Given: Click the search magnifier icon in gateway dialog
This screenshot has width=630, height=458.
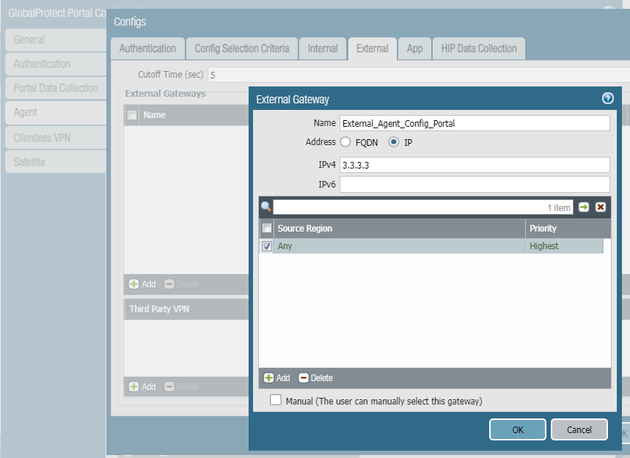Looking at the screenshot, I should [x=266, y=207].
